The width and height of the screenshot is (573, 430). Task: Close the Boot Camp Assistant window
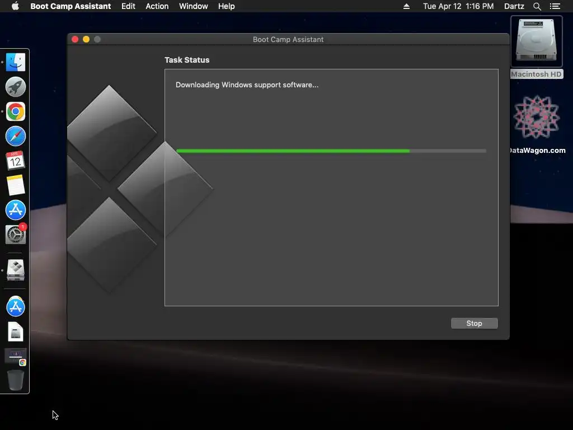pyautogui.click(x=75, y=39)
